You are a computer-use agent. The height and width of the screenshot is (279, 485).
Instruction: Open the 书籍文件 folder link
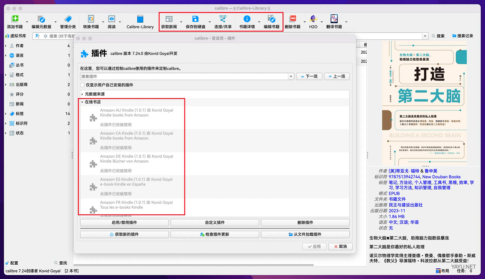(397, 199)
